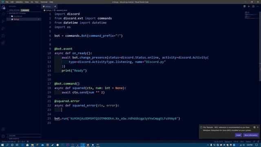
Task: Install the Remote WSL extension
Action: (x=238, y=135)
